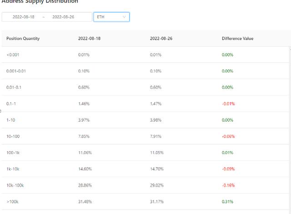Click the 7.91% value in 10-100 row

156,136
